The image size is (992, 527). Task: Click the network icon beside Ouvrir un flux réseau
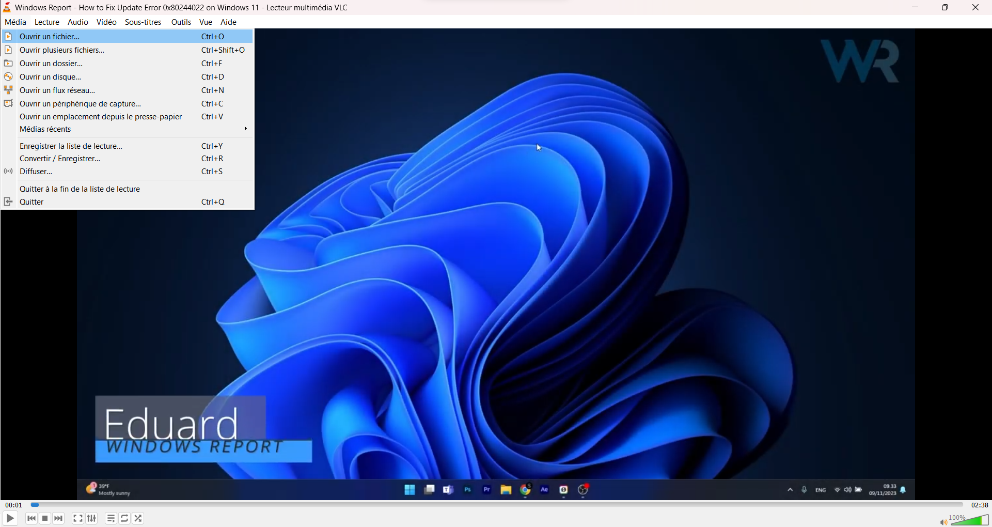tap(8, 90)
